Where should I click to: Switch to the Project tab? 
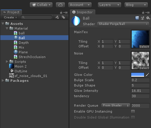tap(11, 12)
